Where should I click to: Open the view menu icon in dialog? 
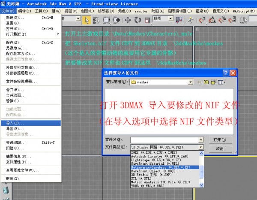[x=221, y=82]
